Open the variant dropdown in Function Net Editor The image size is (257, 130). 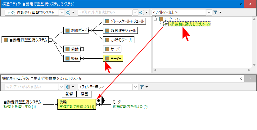(x=61, y=87)
